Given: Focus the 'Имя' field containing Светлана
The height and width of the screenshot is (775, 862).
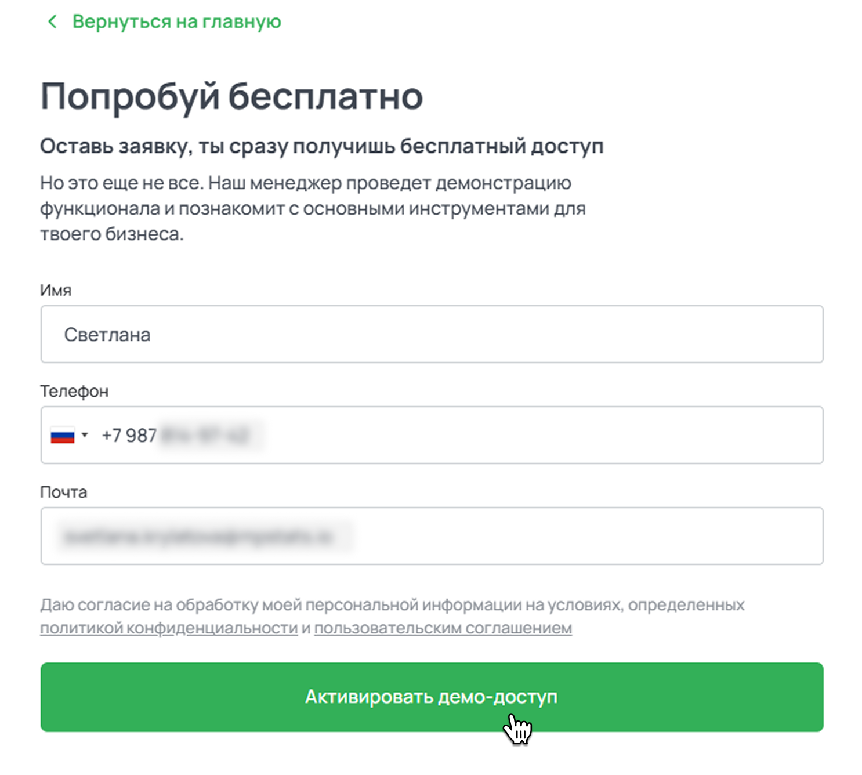Looking at the screenshot, I should coord(432,334).
